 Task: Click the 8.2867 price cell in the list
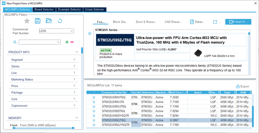point(179,120)
